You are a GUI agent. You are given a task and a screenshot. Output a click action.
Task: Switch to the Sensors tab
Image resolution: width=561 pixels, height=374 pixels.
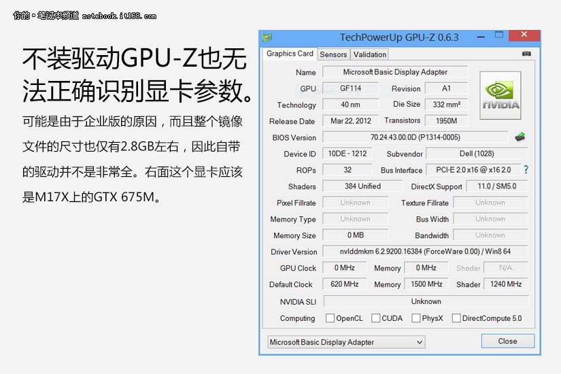pyautogui.click(x=333, y=54)
